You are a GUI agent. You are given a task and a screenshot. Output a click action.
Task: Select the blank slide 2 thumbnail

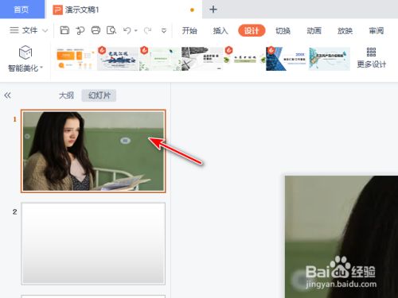(93, 244)
